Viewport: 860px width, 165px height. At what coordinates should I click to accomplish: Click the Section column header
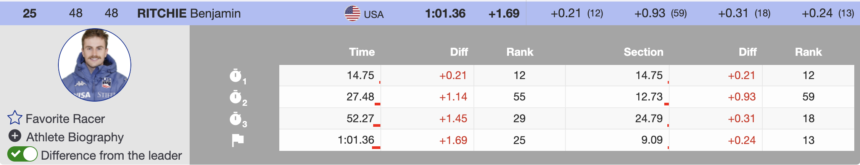point(643,52)
